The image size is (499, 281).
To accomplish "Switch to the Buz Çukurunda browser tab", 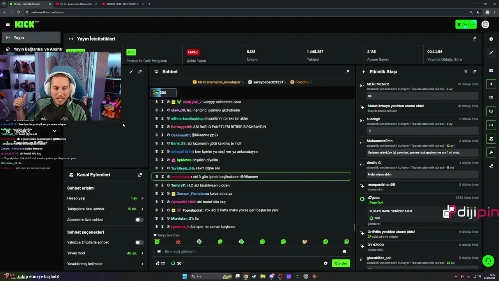I will 76,4.
